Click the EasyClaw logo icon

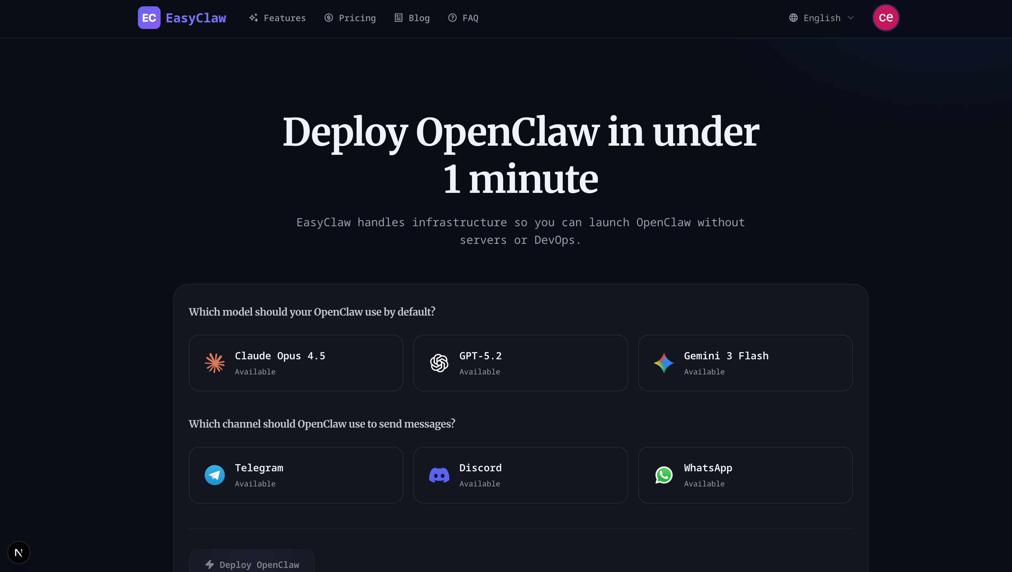[x=149, y=17]
